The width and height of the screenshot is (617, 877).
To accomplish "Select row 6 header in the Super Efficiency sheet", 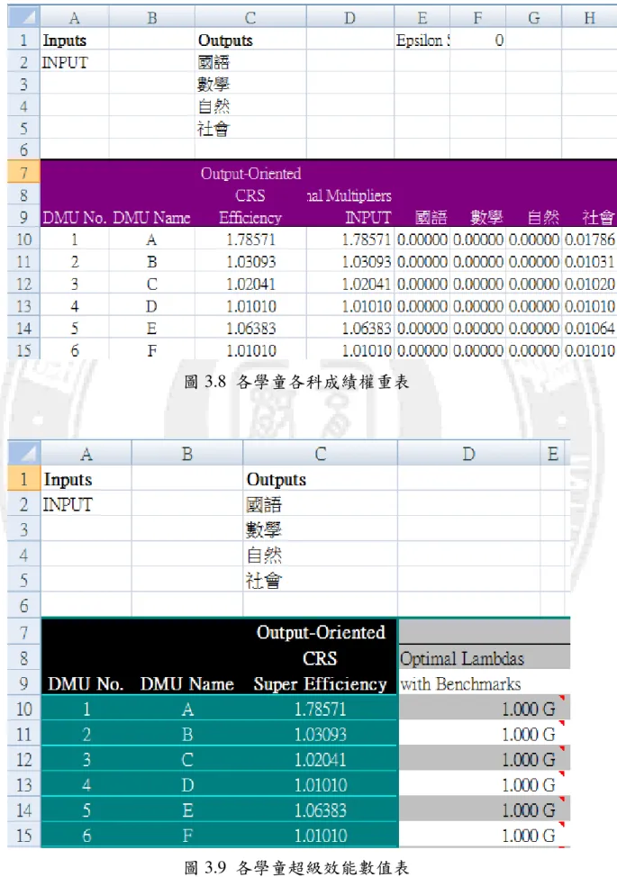I will pyautogui.click(x=24, y=605).
